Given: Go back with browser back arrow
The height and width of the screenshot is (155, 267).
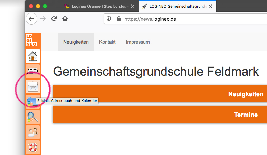Looking at the screenshot, I should pyautogui.click(x=31, y=19).
